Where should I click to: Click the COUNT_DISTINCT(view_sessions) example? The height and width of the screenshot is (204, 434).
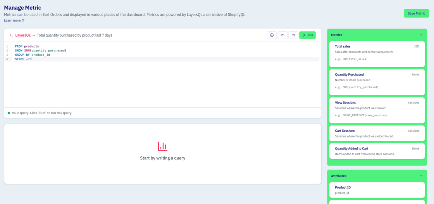pos(361,115)
